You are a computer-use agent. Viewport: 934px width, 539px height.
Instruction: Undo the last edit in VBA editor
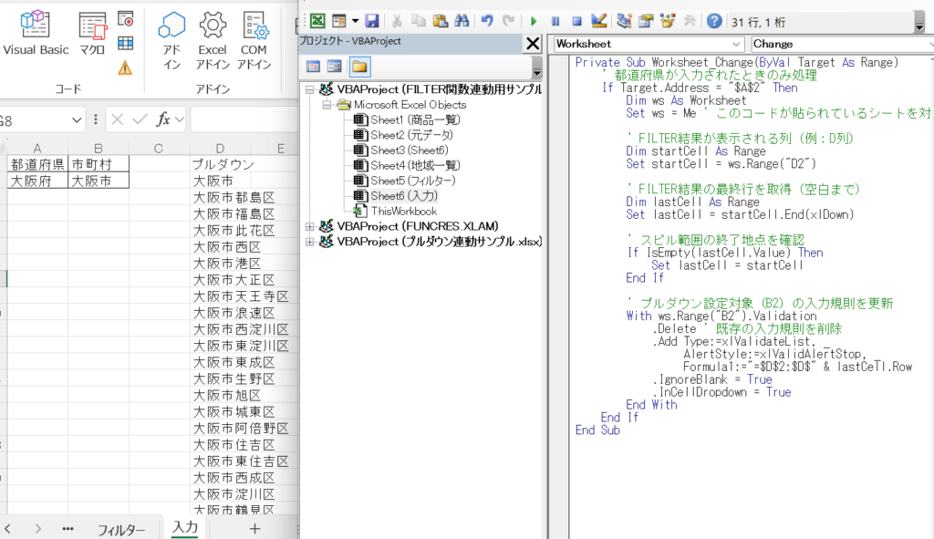coord(487,22)
